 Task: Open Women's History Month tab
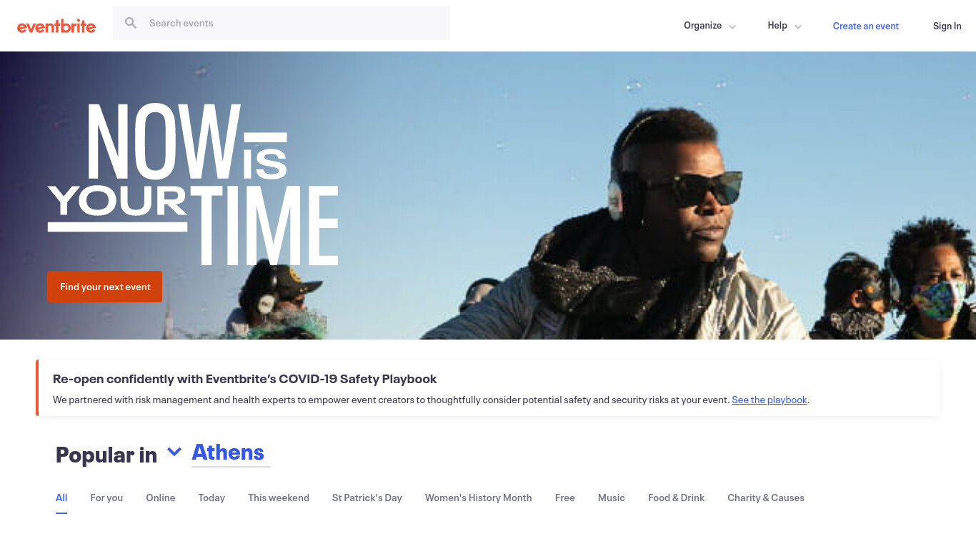click(x=479, y=498)
